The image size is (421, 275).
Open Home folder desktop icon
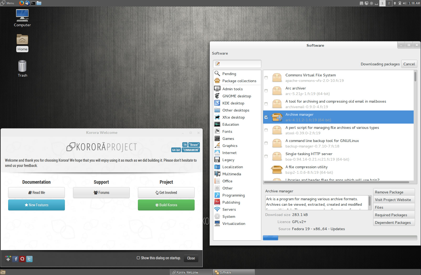(22, 43)
